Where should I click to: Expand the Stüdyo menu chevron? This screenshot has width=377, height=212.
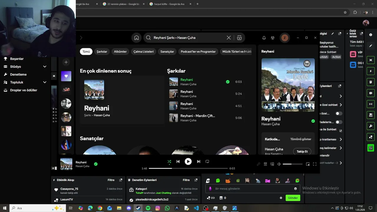click(45, 67)
